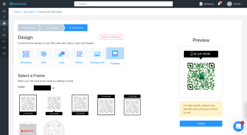The width and height of the screenshot is (247, 135).
Task: Select the circular frame thumbnail
Action: tap(54, 128)
